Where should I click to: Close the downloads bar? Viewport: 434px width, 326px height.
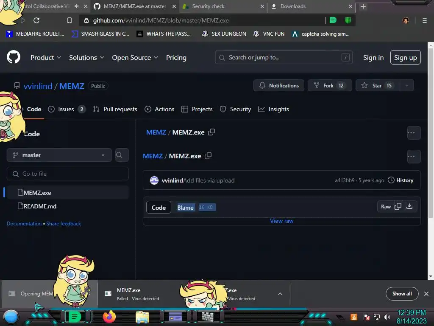pos(426,294)
